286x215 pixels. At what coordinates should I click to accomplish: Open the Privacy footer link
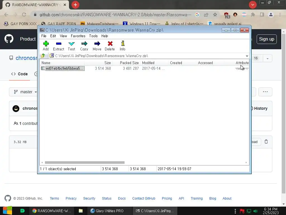coord(71,198)
